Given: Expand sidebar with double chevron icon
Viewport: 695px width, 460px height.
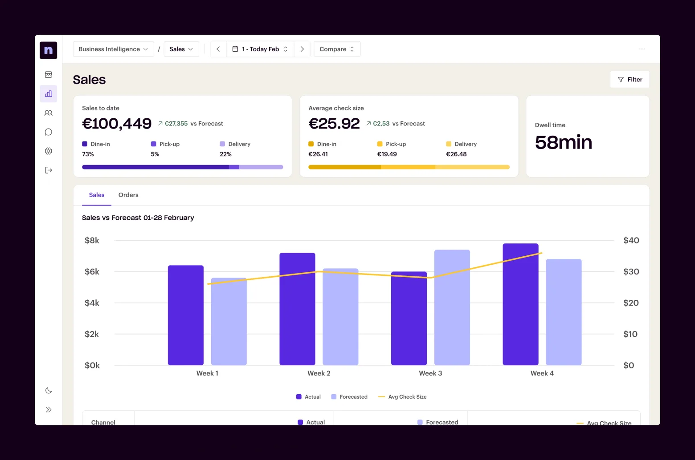Looking at the screenshot, I should [49, 410].
